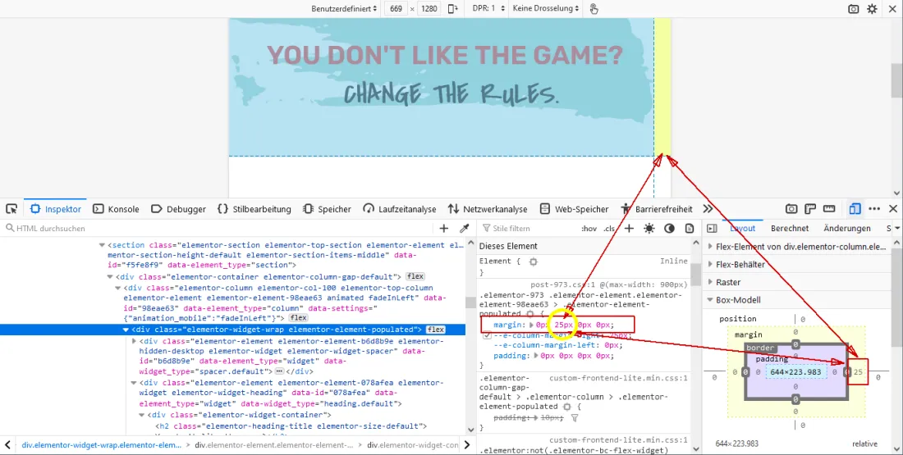Select the eyedropper color picker icon
The width and height of the screenshot is (903, 455).
click(x=464, y=229)
